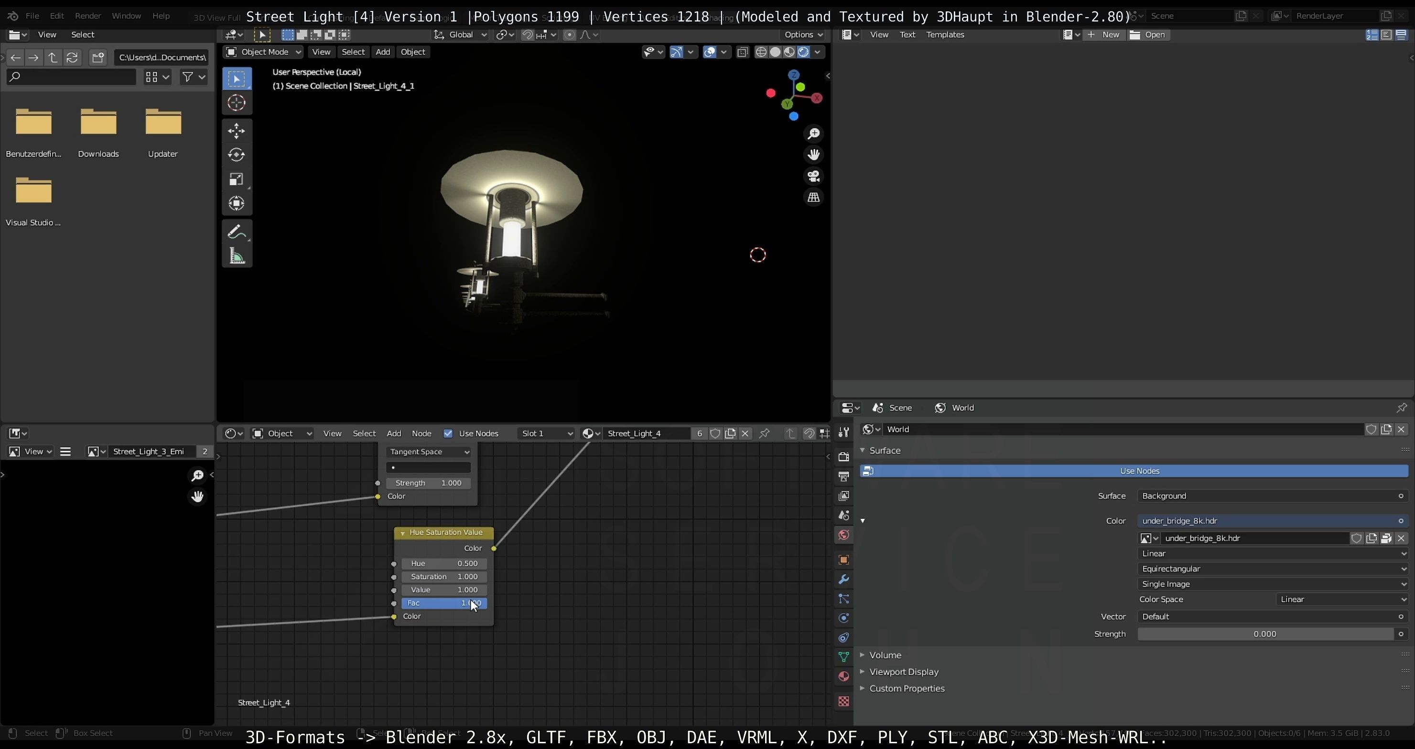1415x749 pixels.
Task: Refresh the file browser listing
Action: (72, 58)
